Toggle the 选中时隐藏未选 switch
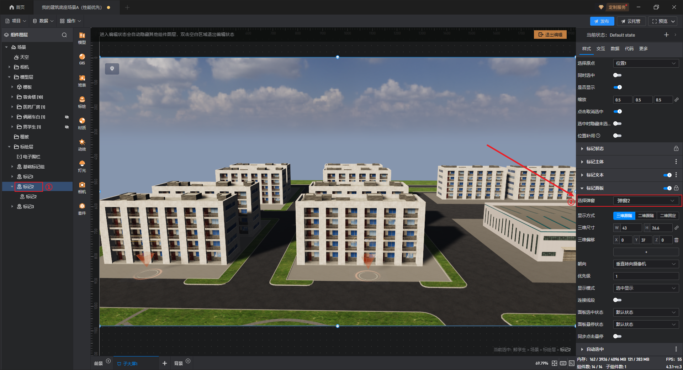This screenshot has height=370, width=683. [x=618, y=123]
